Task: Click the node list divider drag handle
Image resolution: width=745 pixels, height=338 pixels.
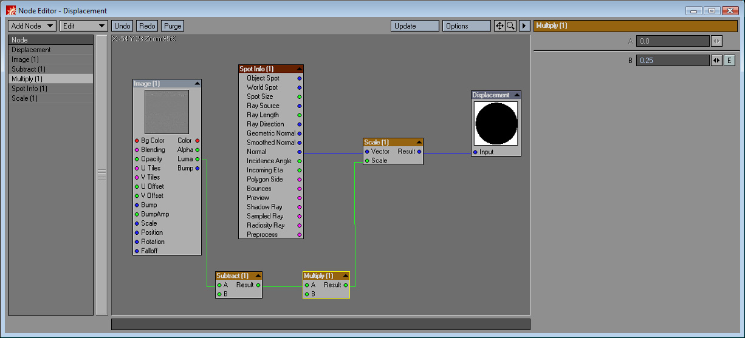Action: pos(101,175)
